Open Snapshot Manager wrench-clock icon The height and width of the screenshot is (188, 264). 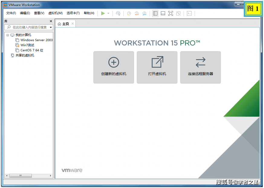pyautogui.click(x=144, y=14)
